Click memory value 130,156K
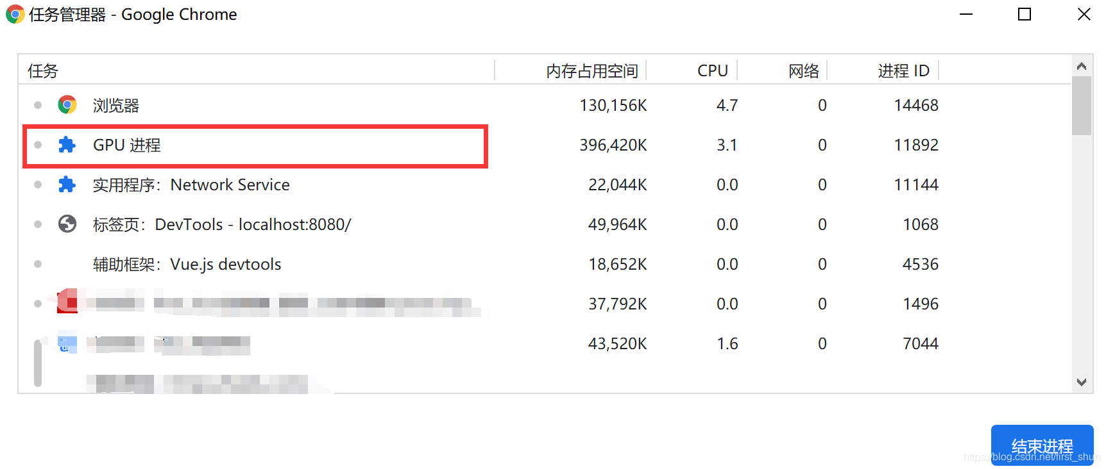Screen dimensions: 1106x469 (x=613, y=105)
